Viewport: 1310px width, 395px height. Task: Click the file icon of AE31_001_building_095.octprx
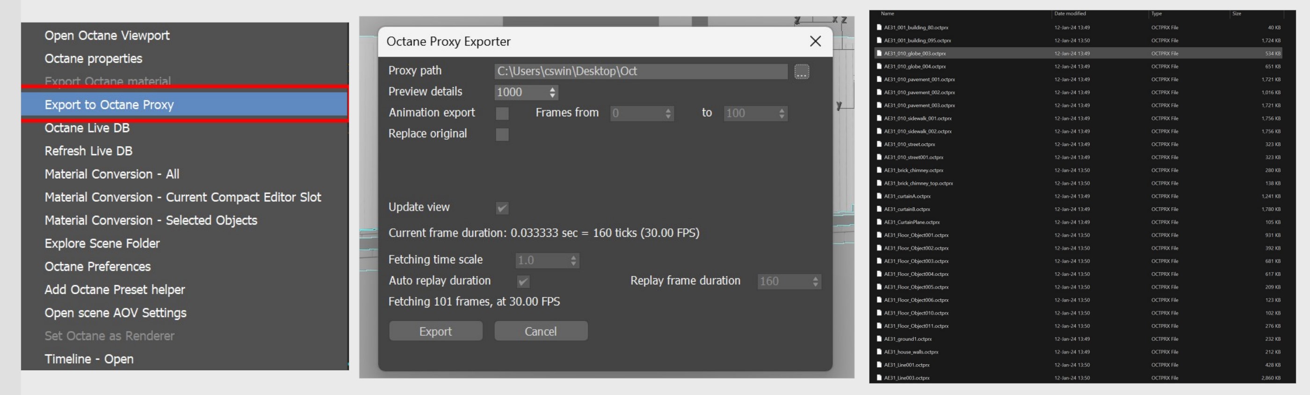click(879, 41)
